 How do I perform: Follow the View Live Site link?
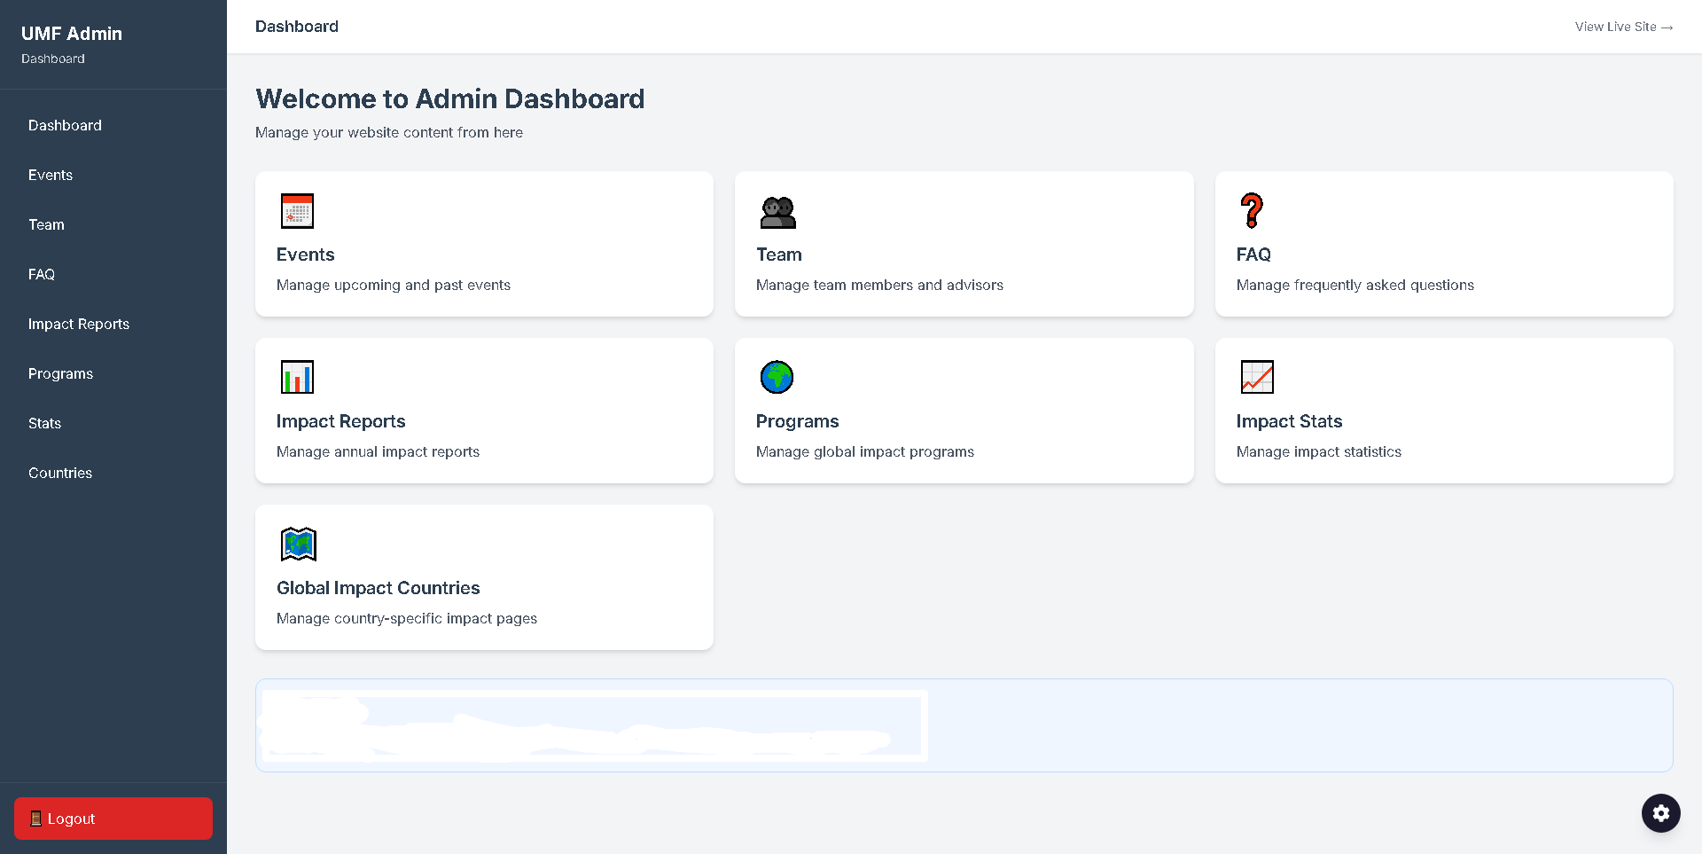(x=1623, y=27)
